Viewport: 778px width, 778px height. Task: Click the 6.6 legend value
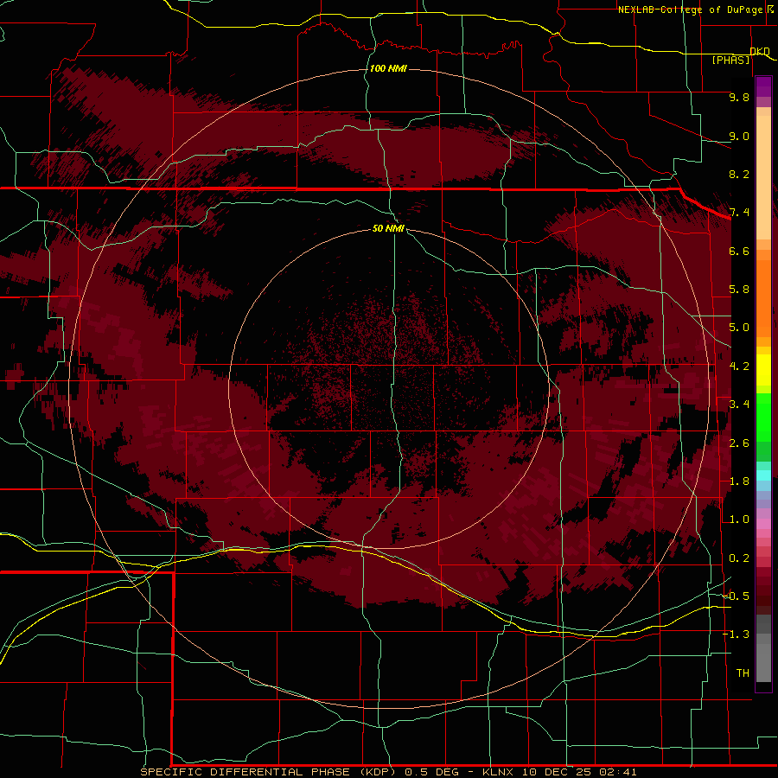coord(739,251)
